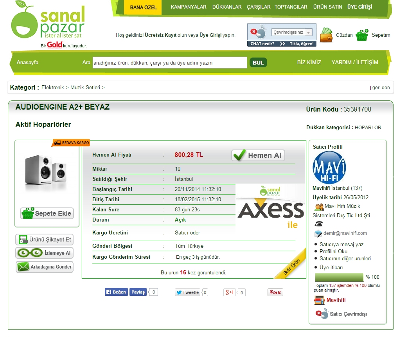This screenshot has height=337, width=399.
Task: Open the Çevrimdışısınız chat status dropdown
Action: 291,32
